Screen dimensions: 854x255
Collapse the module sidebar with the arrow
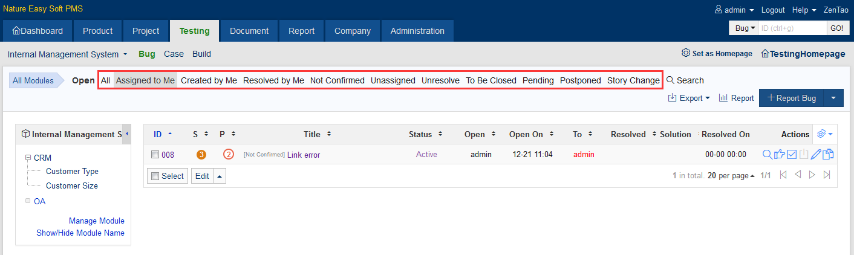point(126,134)
